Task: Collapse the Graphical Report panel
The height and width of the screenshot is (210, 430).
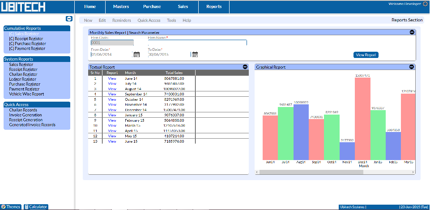Action: click(412, 67)
